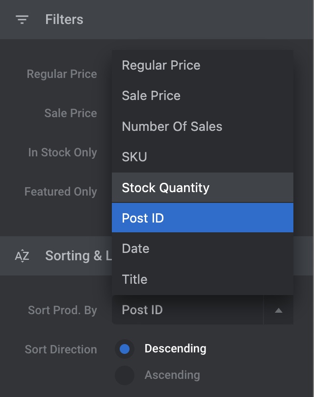Select SKU in the sort list
This screenshot has height=397, width=314.
134,157
